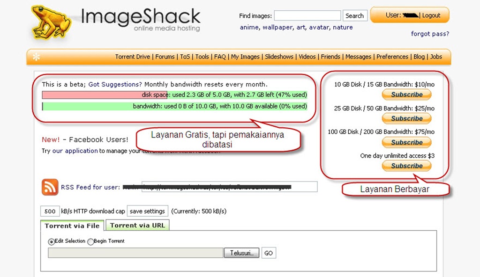Browse avatar images tag
480x277 pixels.
(319, 27)
